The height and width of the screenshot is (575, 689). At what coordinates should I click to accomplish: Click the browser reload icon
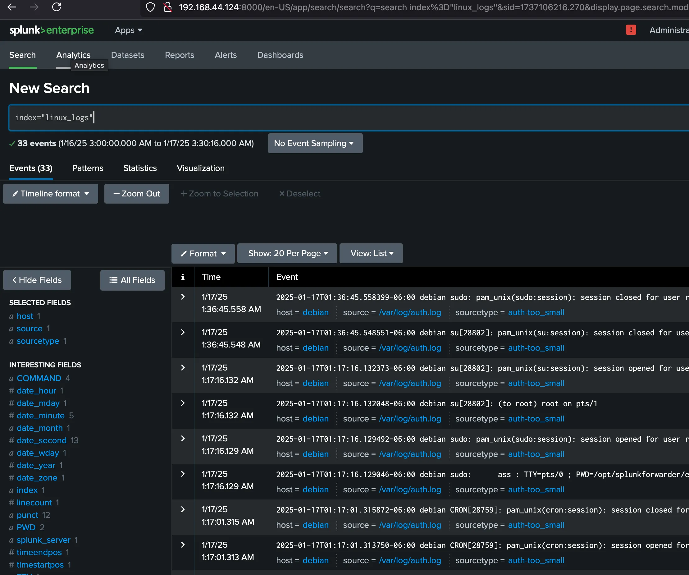point(57,7)
